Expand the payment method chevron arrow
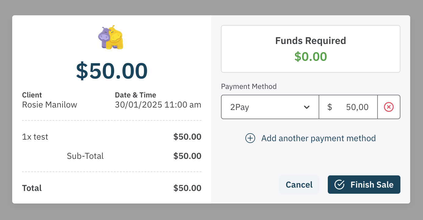Image resolution: width=423 pixels, height=220 pixels. (x=307, y=107)
